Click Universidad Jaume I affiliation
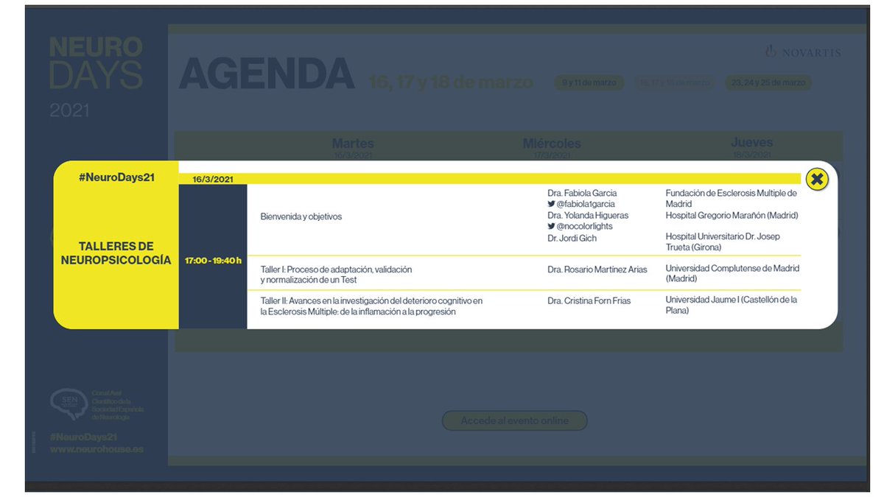This screenshot has height=497, width=884. tap(731, 306)
